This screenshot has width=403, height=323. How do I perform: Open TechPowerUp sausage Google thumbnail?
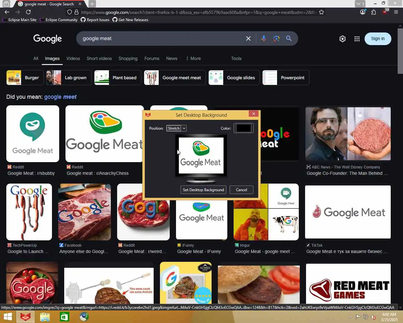(29, 212)
